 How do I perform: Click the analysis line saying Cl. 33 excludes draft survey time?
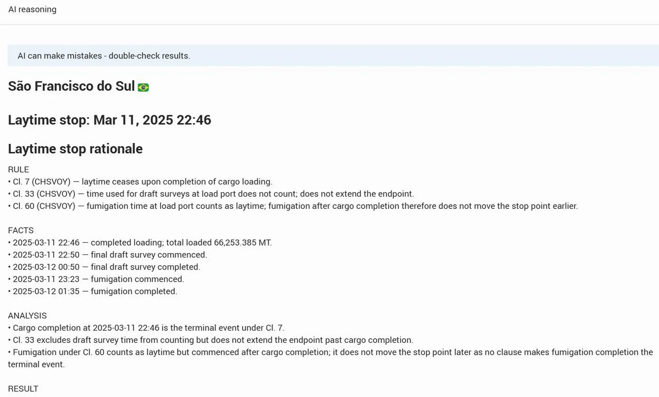coord(211,340)
